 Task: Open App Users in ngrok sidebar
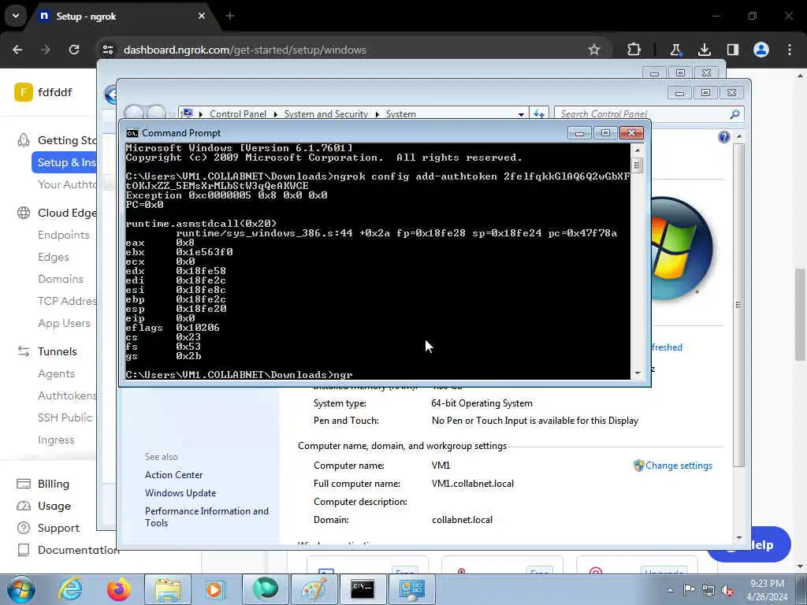[65, 323]
